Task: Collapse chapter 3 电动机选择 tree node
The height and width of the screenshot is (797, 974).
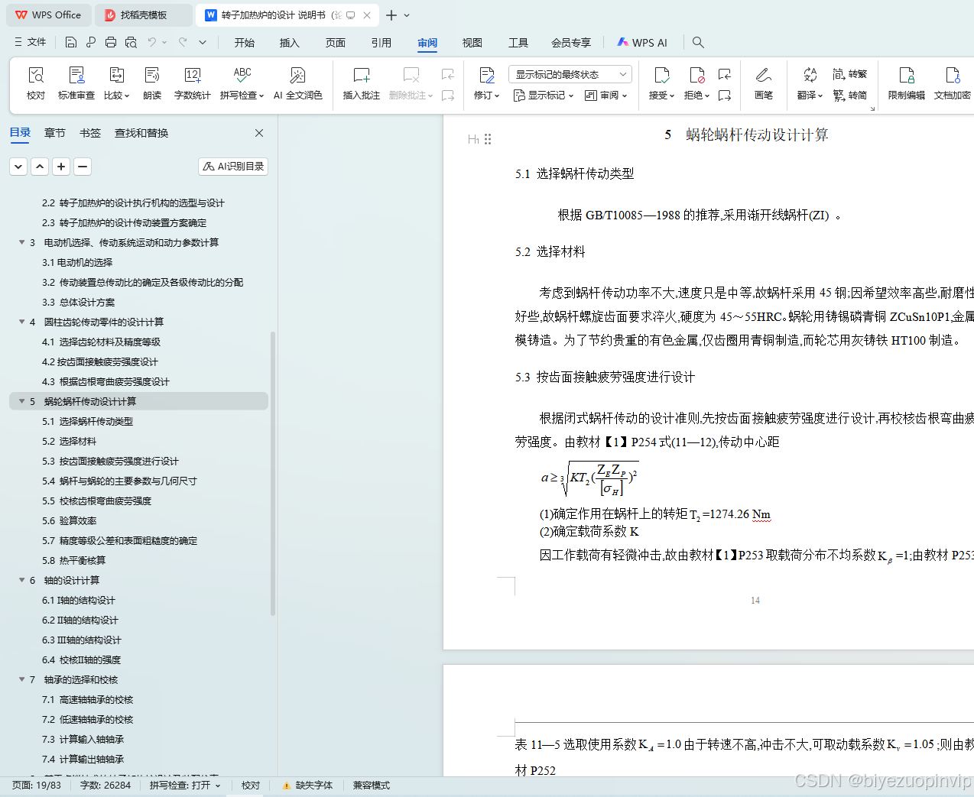Action: coord(21,242)
